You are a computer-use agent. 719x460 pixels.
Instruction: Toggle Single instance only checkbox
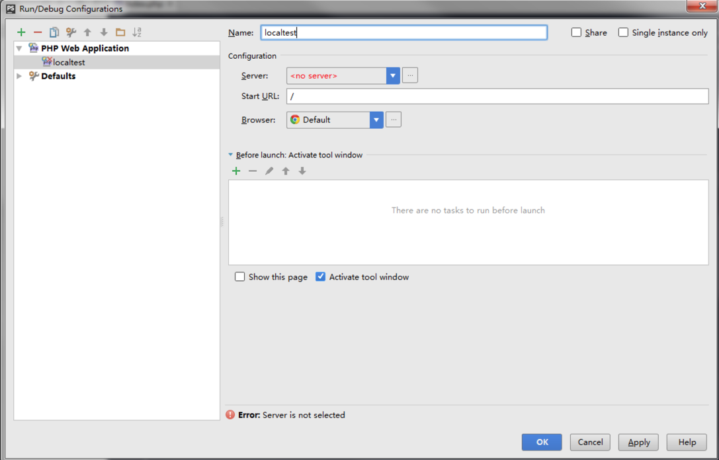[x=623, y=32]
